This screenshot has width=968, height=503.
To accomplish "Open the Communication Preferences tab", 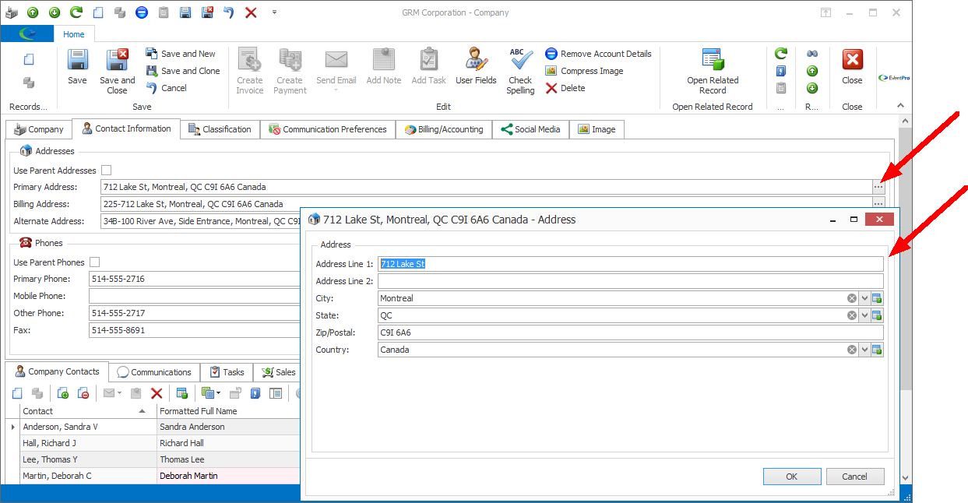I will pos(328,129).
